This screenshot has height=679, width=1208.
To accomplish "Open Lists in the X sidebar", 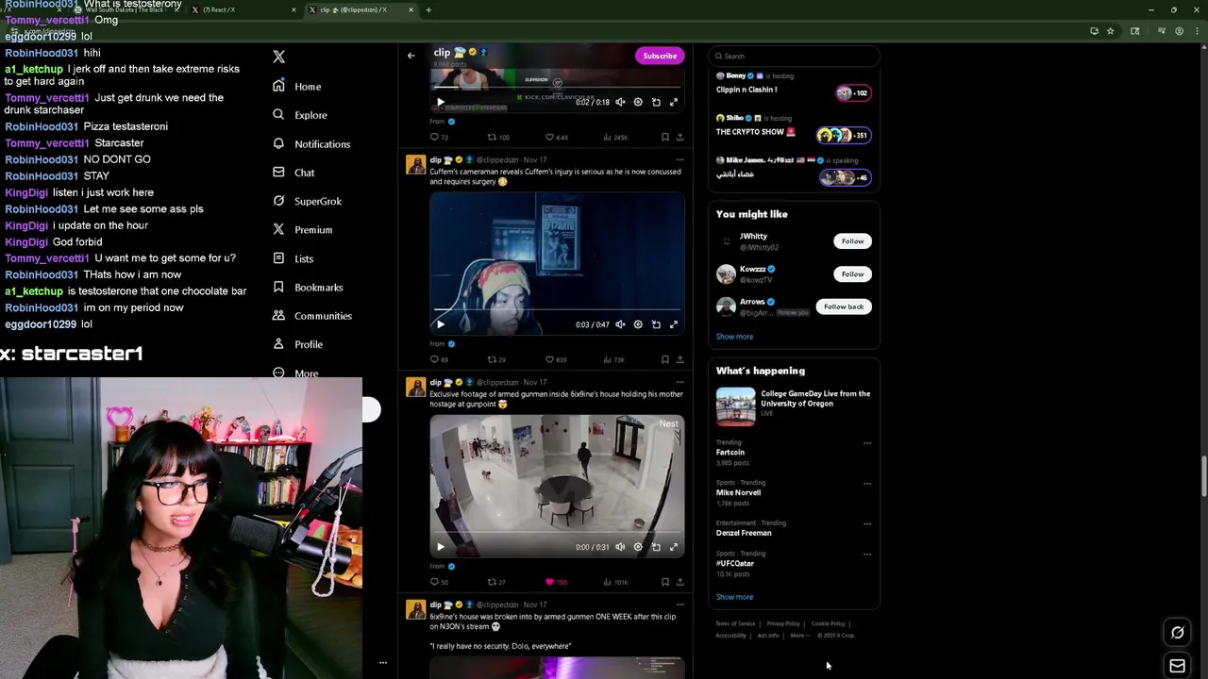I will point(293,258).
